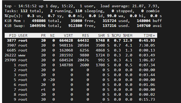Click the USER column header
This screenshot has width=181, height=103.
[x=23, y=35]
